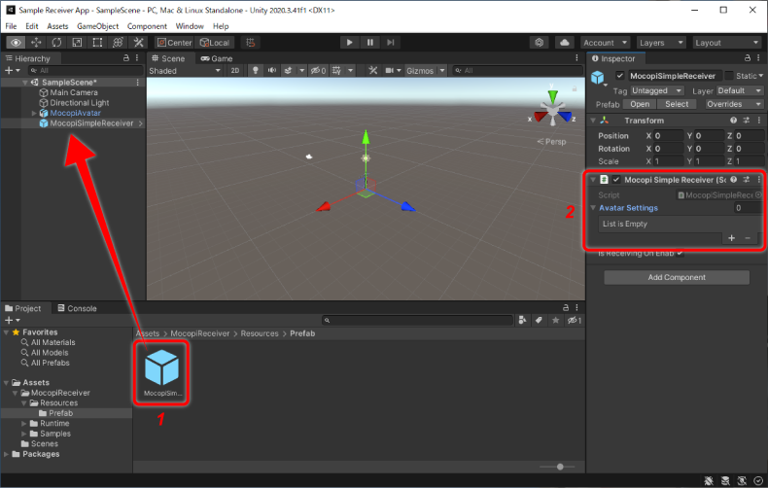The height and width of the screenshot is (488, 768).
Task: Switch to the Console tab
Action: coord(76,308)
